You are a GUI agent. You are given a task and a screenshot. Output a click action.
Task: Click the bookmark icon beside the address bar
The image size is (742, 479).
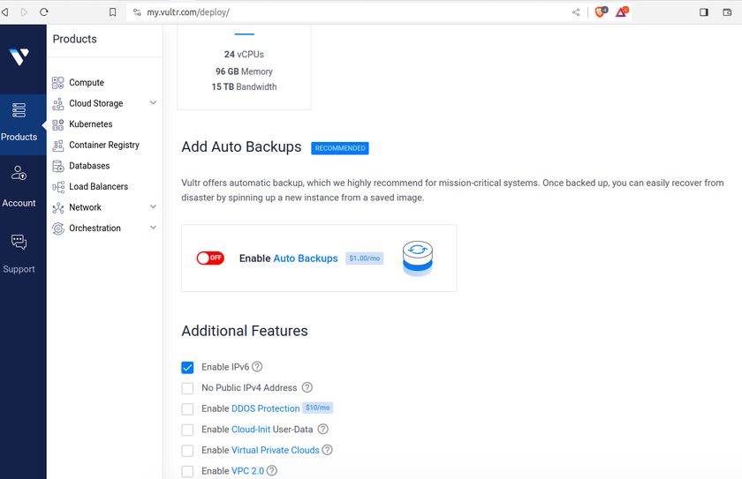pos(113,12)
